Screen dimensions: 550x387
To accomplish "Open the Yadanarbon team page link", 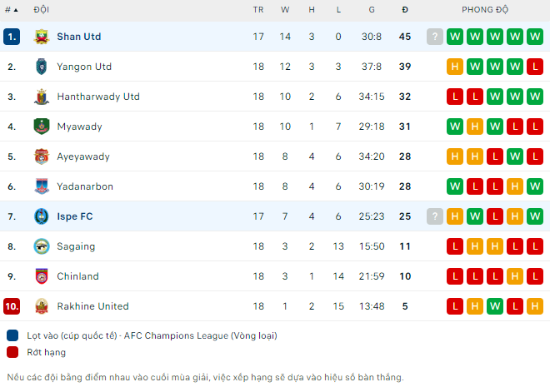I will click(85, 186).
